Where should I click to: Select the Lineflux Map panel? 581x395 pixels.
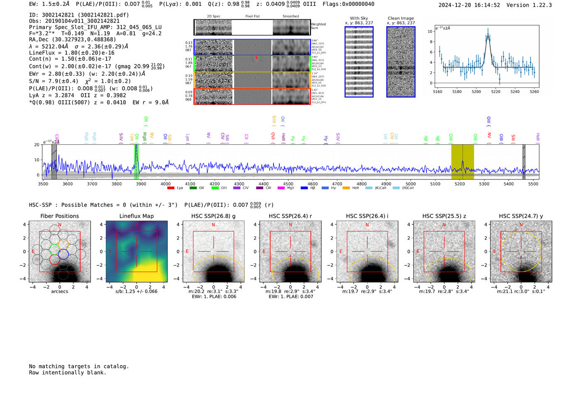137,251
